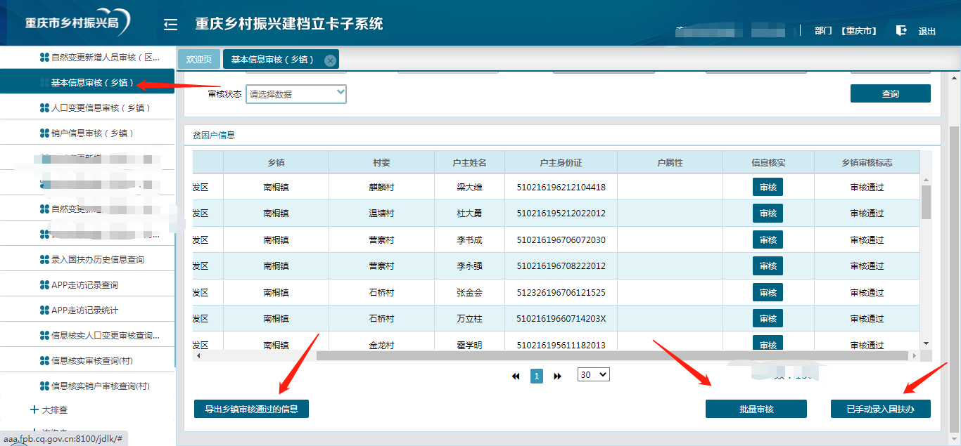The height and width of the screenshot is (446, 961).
Task: Click icon beside APP走访记录查询
Action: [45, 285]
